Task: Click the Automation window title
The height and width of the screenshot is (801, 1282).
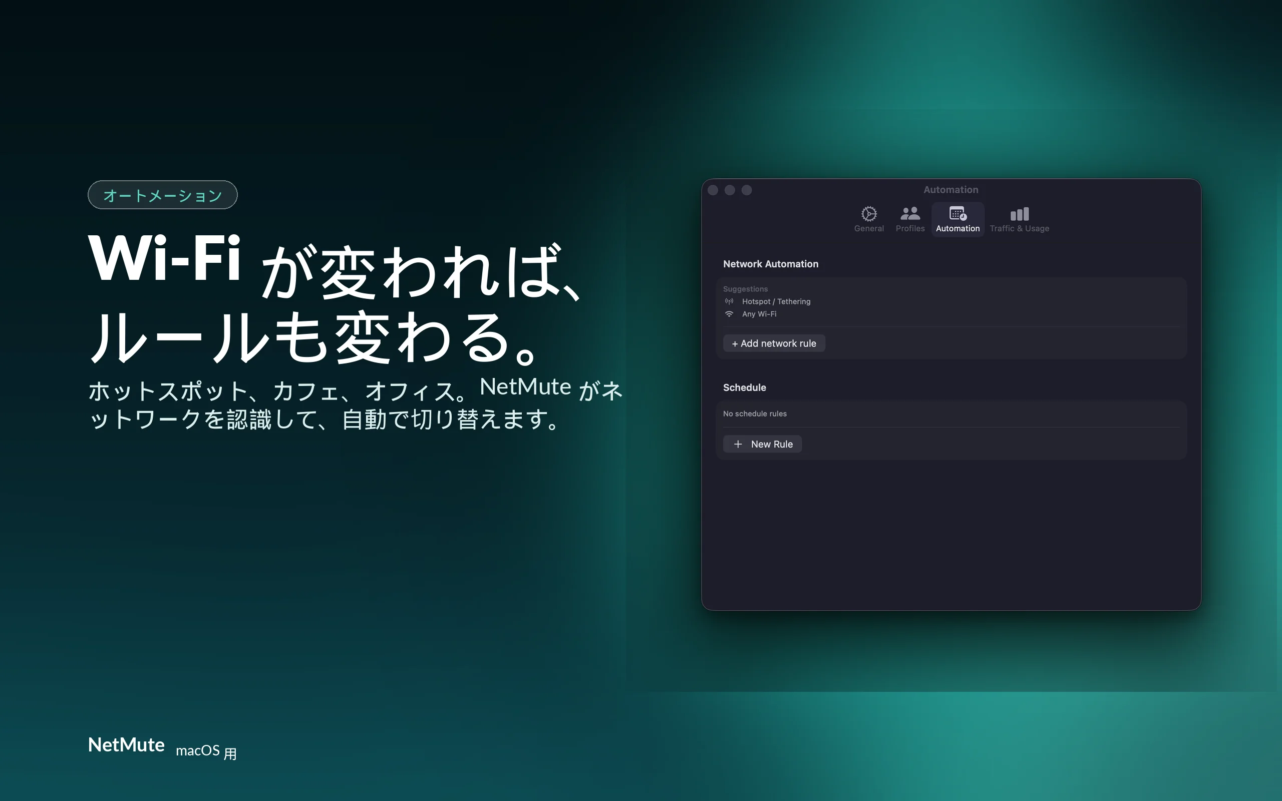Action: (x=951, y=190)
